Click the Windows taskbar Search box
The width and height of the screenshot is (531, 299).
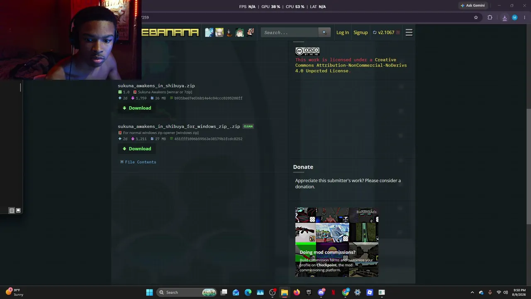coord(187,292)
